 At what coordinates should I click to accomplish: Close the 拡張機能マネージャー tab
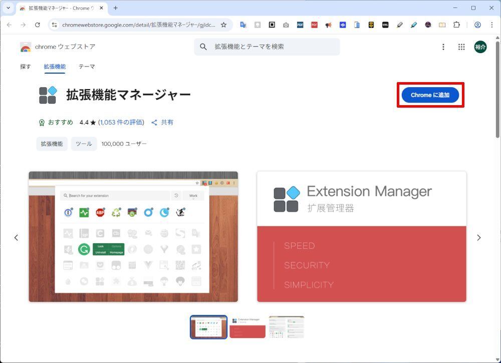click(101, 8)
